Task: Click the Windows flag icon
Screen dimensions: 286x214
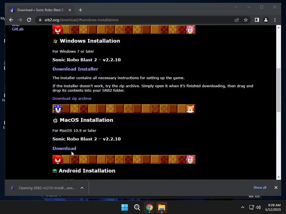Action: (55, 41)
